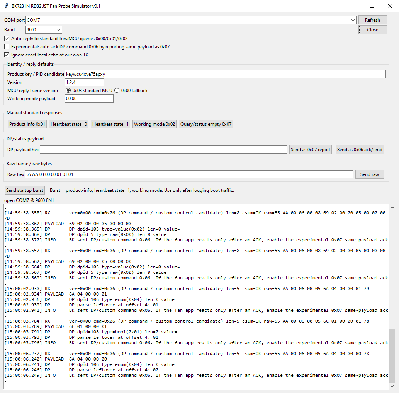The image size is (399, 393).
Task: Select the 0x03 standard MCU radio option
Action: (x=68, y=91)
